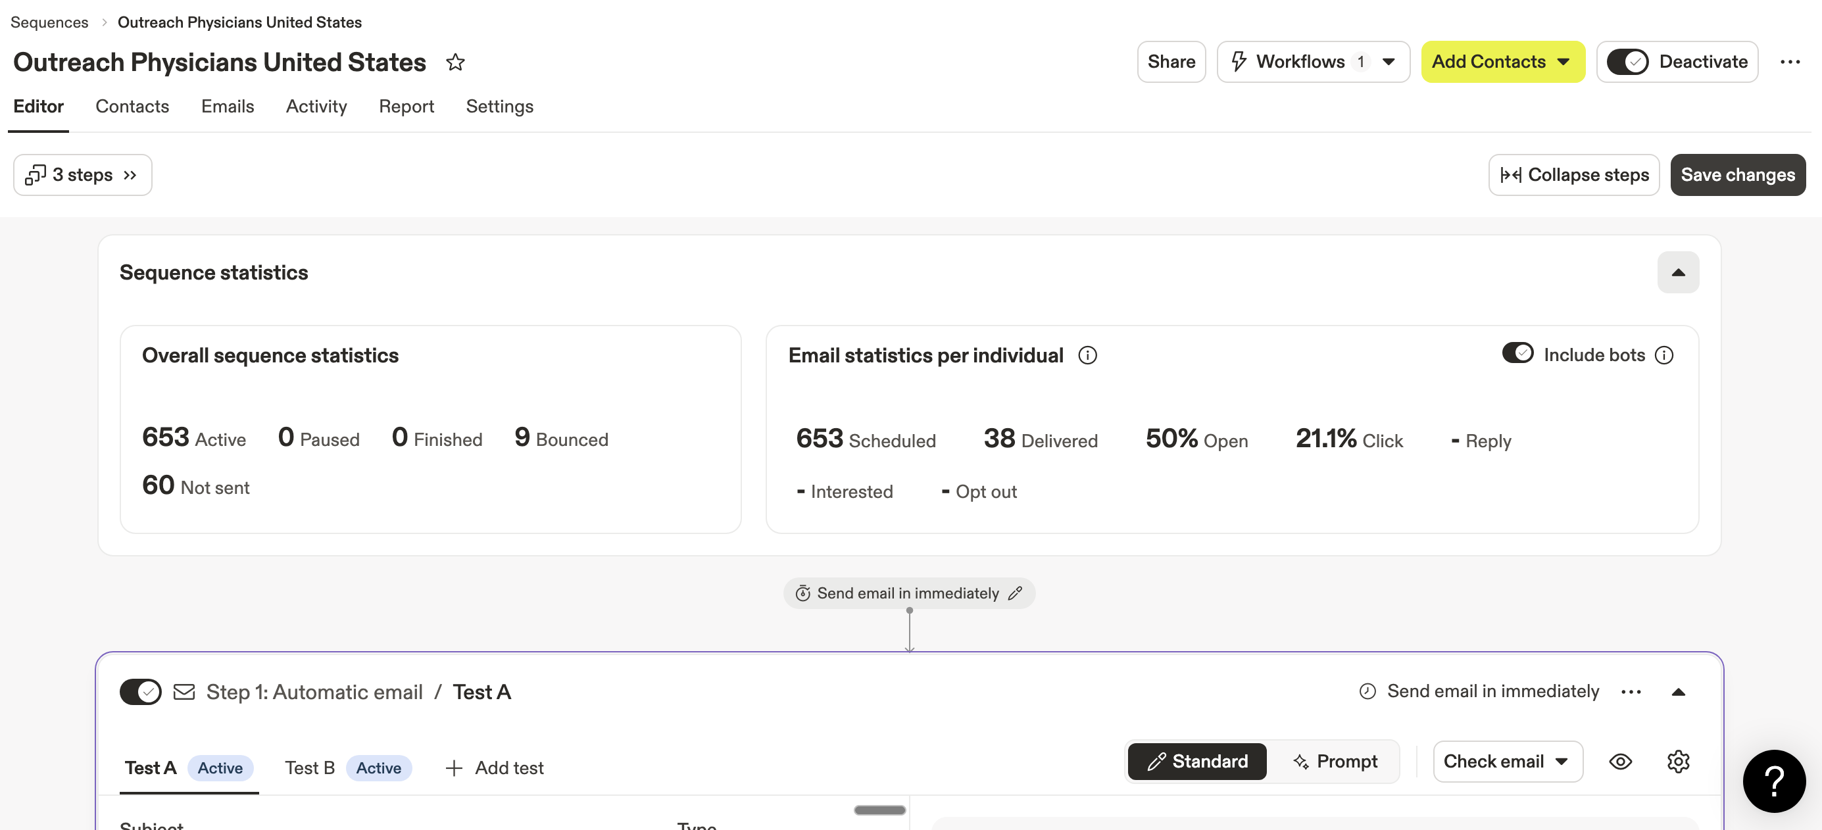The height and width of the screenshot is (830, 1822).
Task: Open the Add Contacts dropdown
Action: click(1503, 62)
